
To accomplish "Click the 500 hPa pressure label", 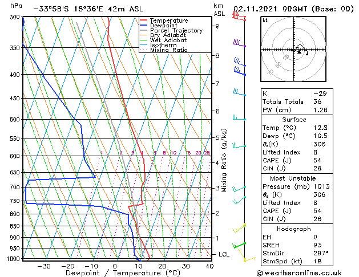I will coord(15,120).
